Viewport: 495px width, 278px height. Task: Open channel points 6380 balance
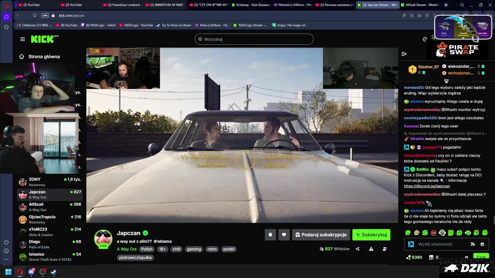pyautogui.click(x=414, y=257)
